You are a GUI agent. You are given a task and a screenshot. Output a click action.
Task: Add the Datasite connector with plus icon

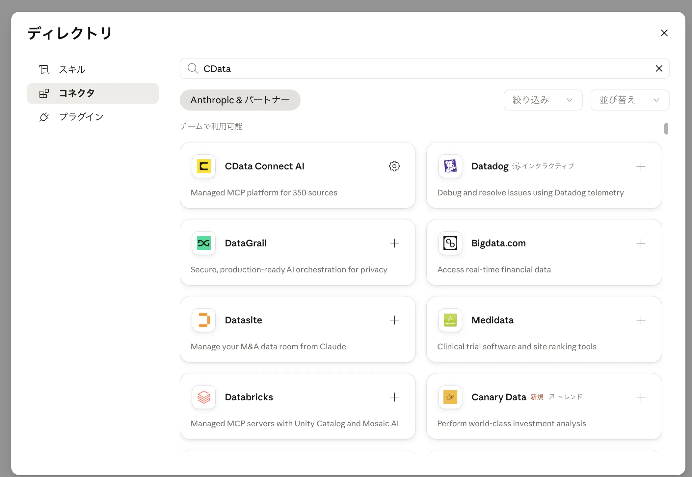pyautogui.click(x=394, y=320)
